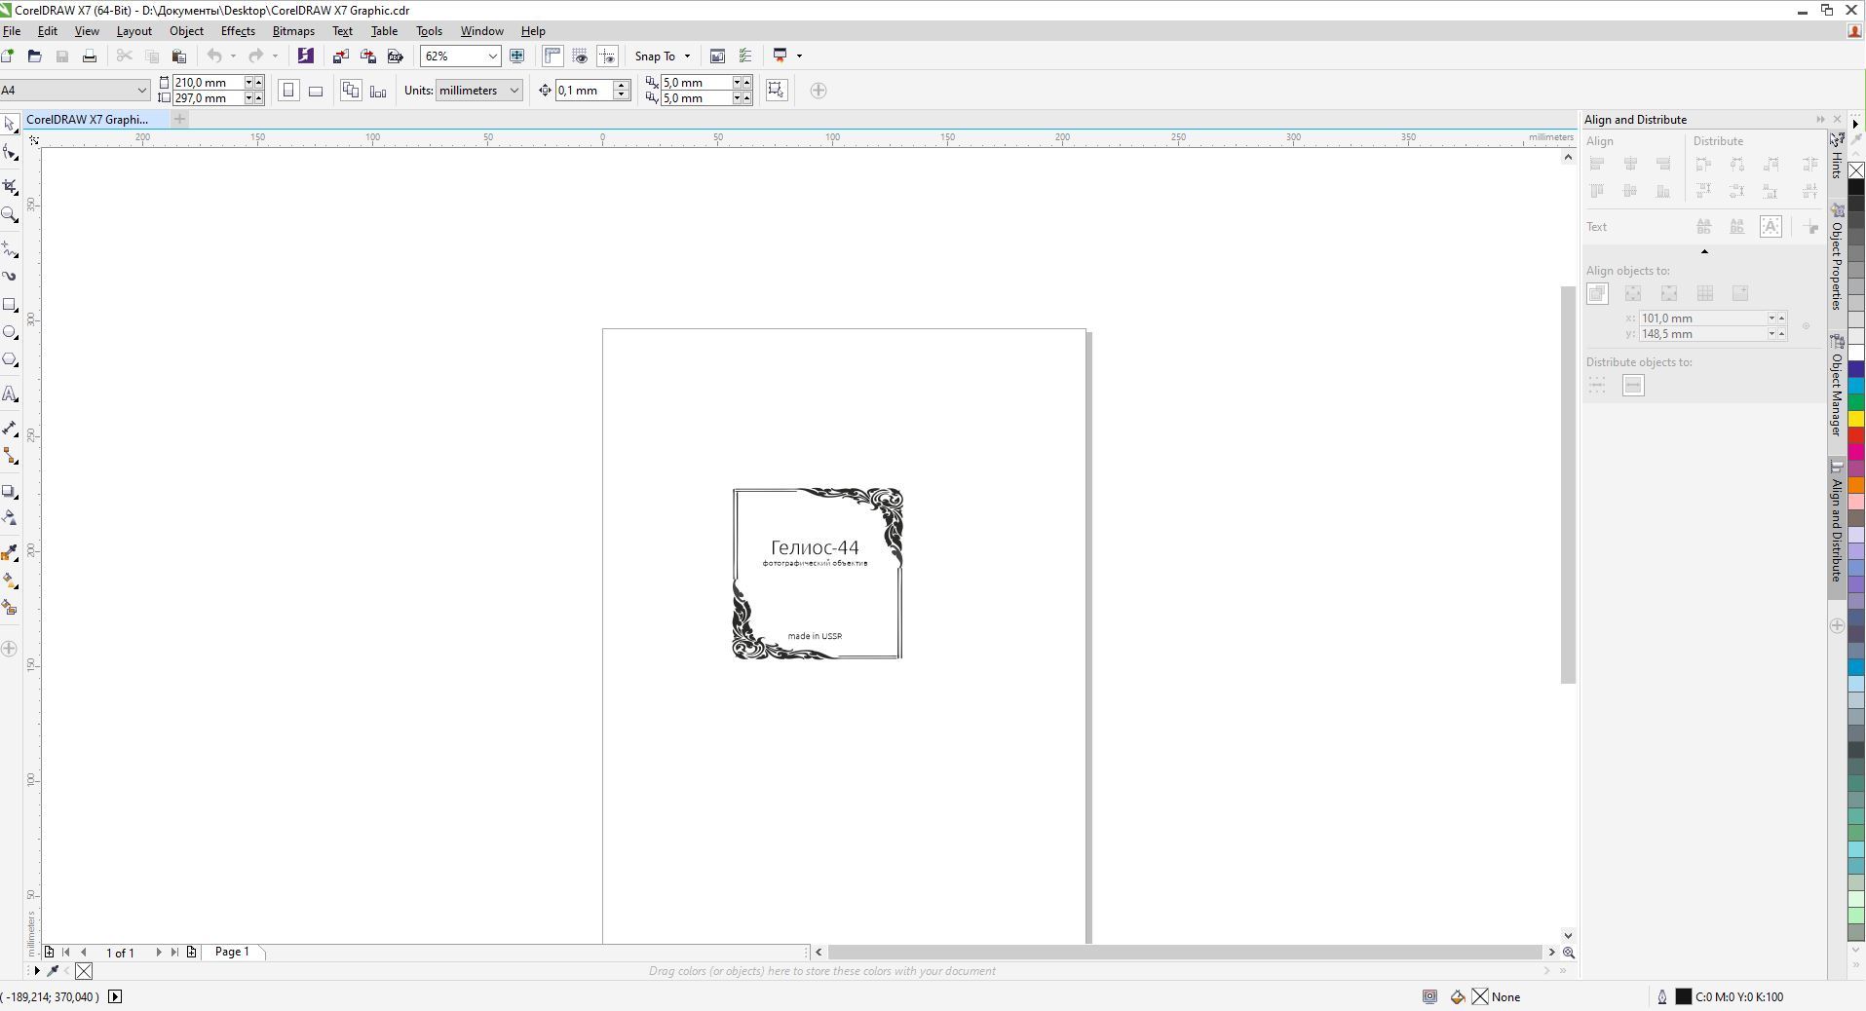Open Units millimeters dropdown
This screenshot has width=1866, height=1011.
(514, 91)
